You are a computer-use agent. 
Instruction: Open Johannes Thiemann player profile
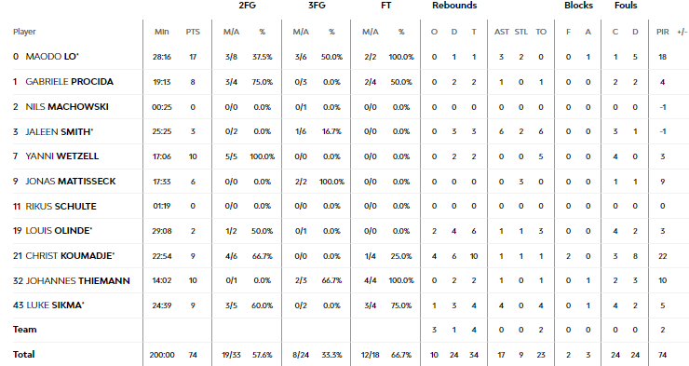coord(78,280)
